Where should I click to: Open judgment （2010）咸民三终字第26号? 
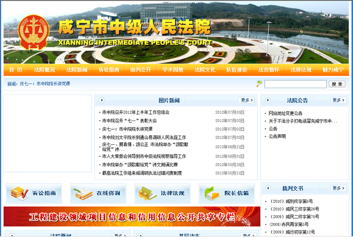coord(294,209)
